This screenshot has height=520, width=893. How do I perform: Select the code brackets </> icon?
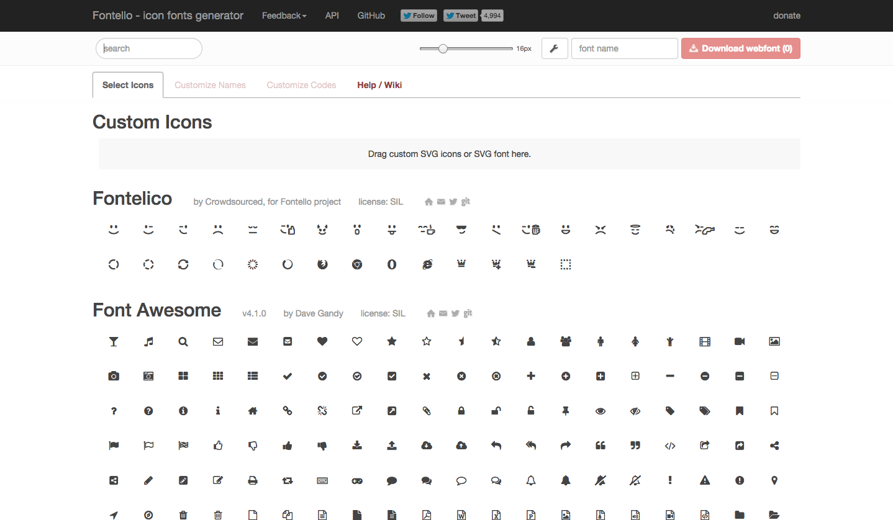(670, 446)
